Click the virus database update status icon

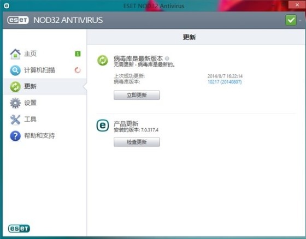(x=103, y=60)
